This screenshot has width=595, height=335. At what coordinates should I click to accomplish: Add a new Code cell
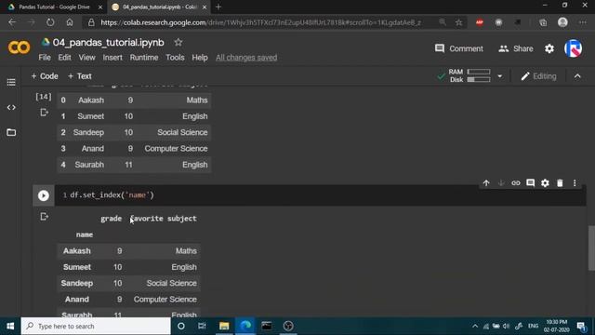click(45, 76)
